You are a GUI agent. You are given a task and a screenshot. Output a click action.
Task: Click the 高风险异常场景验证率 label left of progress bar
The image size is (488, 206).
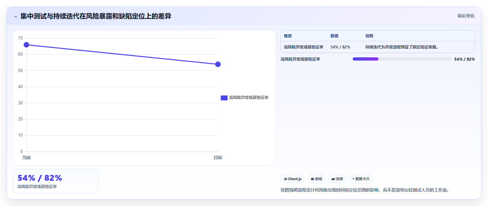300,59
